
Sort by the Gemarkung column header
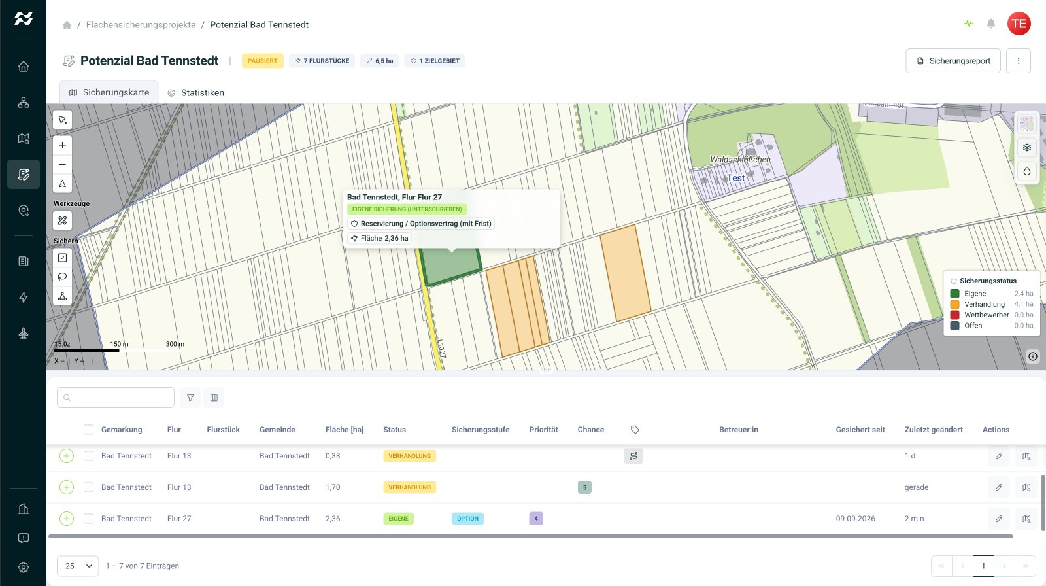pyautogui.click(x=122, y=430)
